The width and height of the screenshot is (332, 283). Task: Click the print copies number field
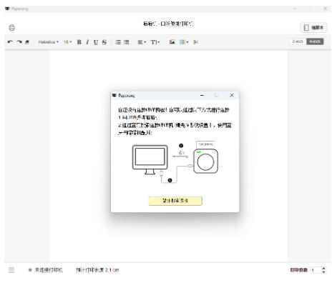tap(316, 270)
